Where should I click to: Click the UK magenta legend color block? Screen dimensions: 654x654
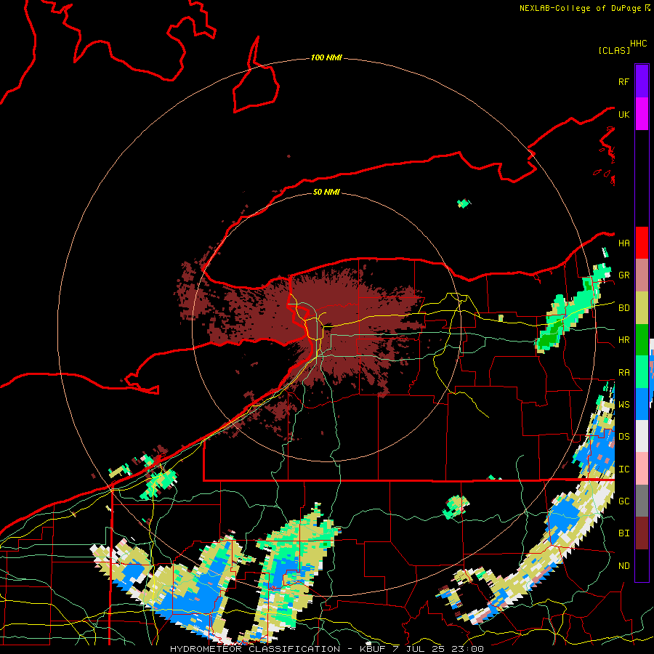642,114
